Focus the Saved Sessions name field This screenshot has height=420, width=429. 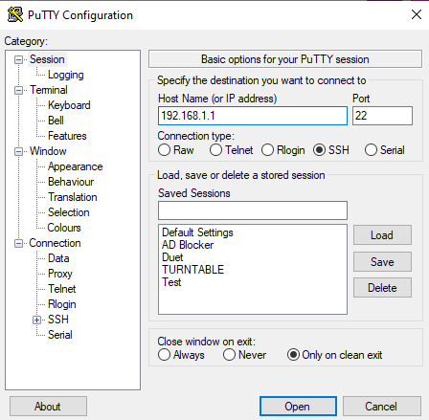tap(253, 210)
